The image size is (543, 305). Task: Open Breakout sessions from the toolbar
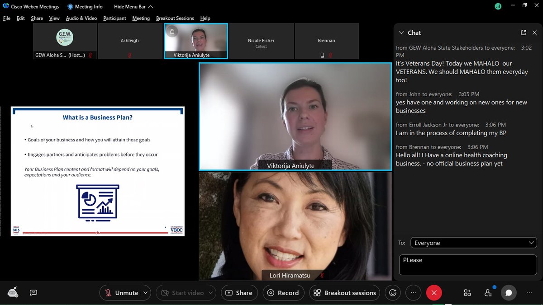(345, 293)
